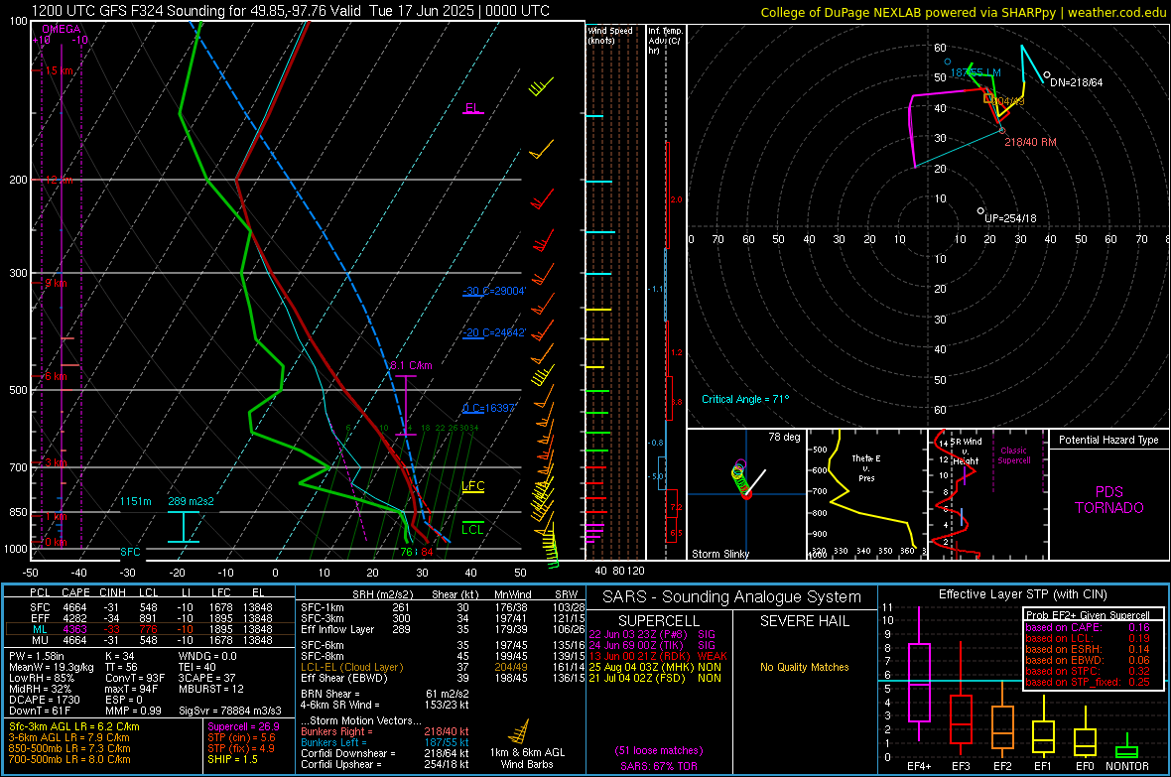
Task: Click the 'Critical Angle = 71°' text
Action: pos(745,399)
